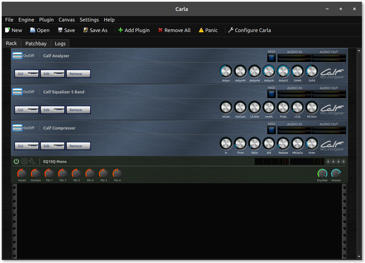Toggle Calf Analyzer On/Off switch
This screenshot has height=263, width=365.
pos(17,56)
